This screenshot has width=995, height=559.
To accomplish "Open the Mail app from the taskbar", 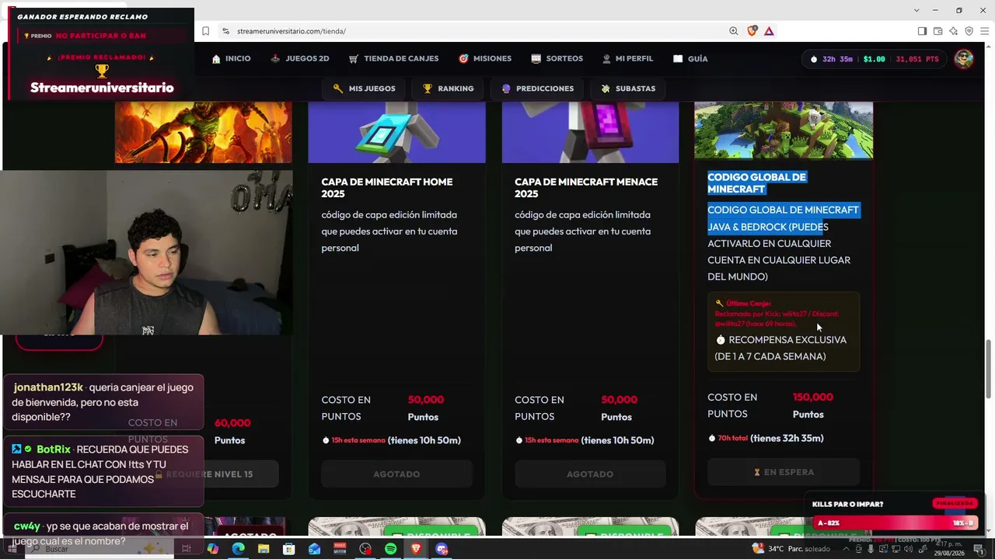I will tap(315, 549).
